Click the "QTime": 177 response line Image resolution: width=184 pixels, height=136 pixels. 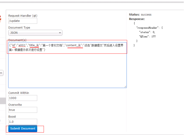[x=147, y=37]
